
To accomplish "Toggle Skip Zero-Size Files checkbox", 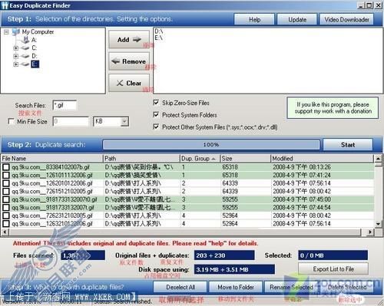I will (x=156, y=103).
